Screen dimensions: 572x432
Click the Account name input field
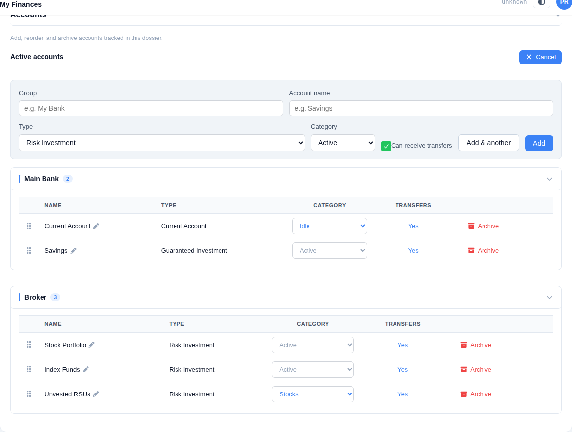421,108
